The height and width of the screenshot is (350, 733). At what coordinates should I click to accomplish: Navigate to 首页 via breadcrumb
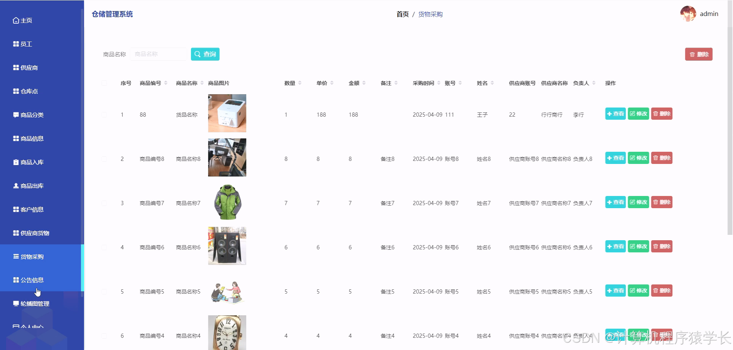point(402,14)
